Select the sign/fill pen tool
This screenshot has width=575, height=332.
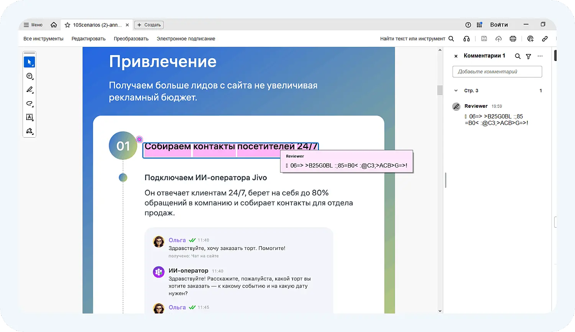(x=30, y=131)
